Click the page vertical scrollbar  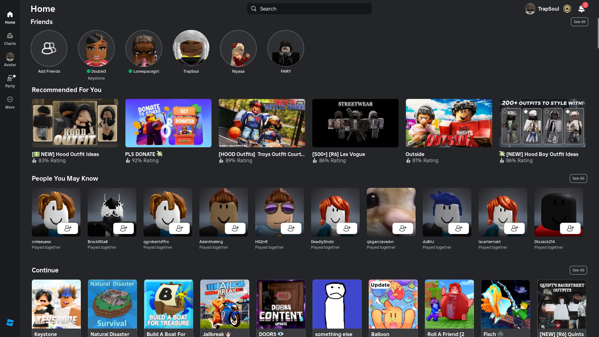click(x=598, y=33)
